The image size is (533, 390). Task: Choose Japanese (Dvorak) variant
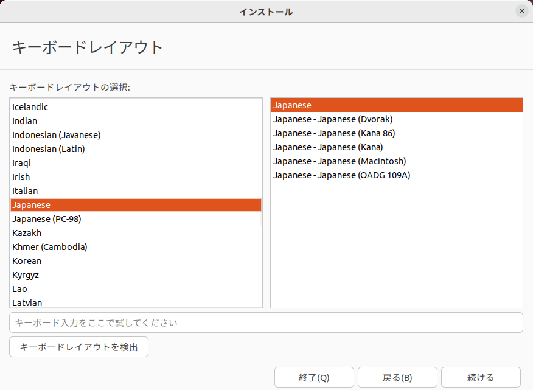(x=397, y=119)
